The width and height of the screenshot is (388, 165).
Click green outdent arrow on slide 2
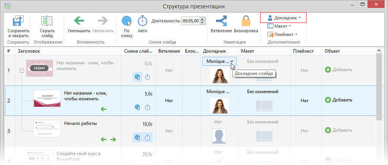103,109
